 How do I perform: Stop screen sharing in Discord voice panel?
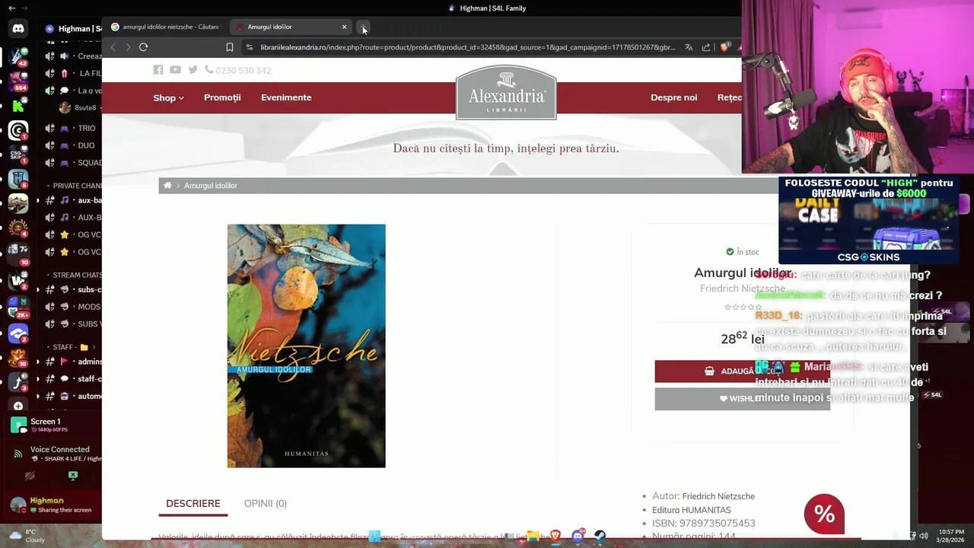[x=73, y=476]
